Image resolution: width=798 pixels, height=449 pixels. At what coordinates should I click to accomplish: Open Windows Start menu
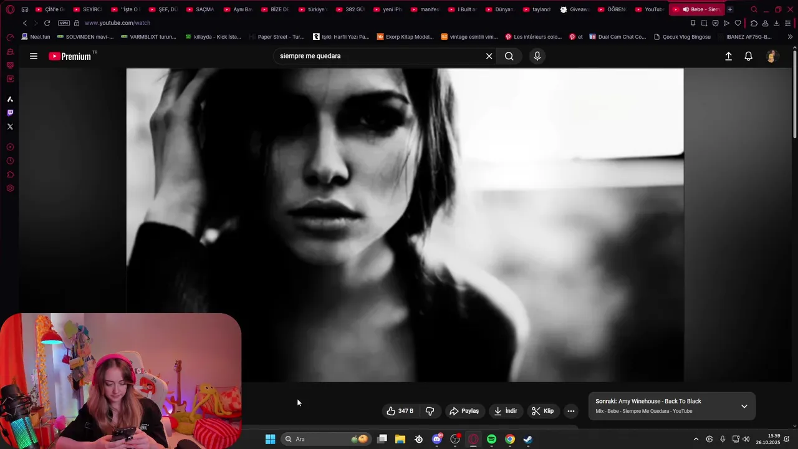coord(270,439)
